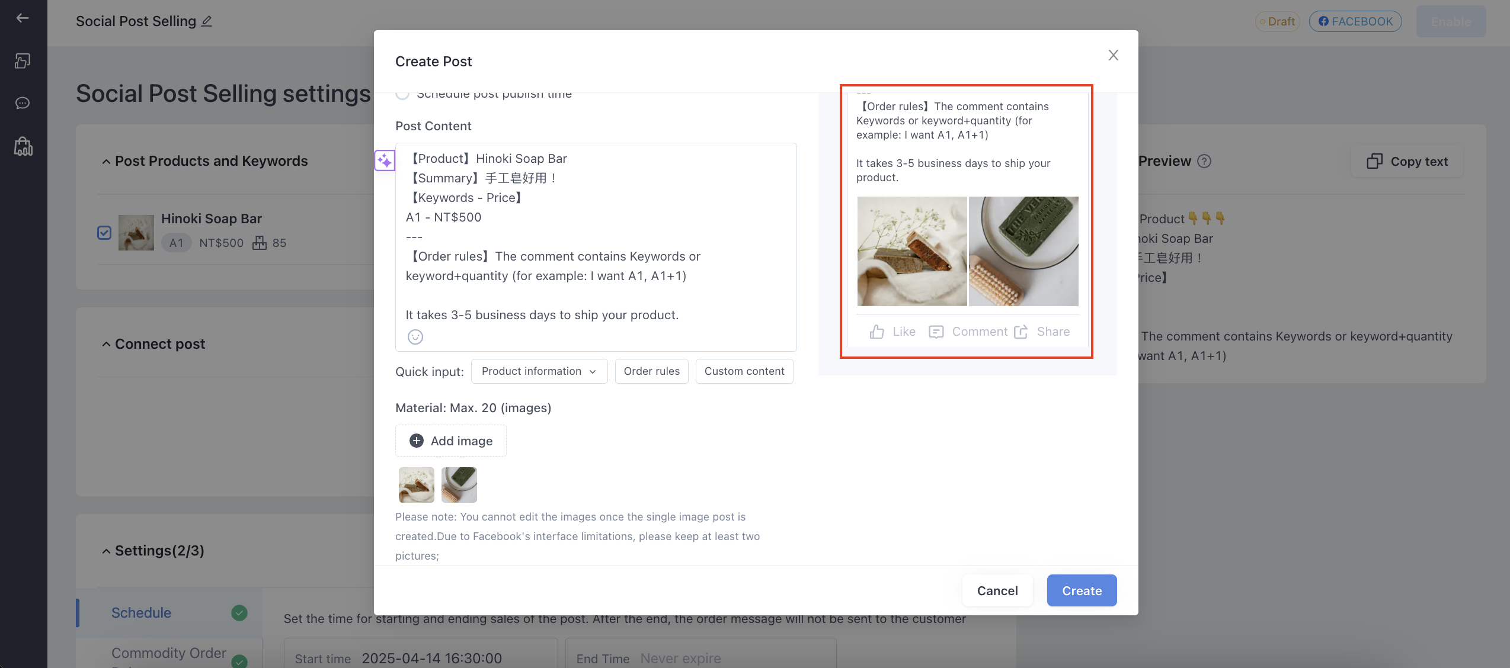Click the blue Create button
Screen dimensions: 1510x668
pos(1082,590)
